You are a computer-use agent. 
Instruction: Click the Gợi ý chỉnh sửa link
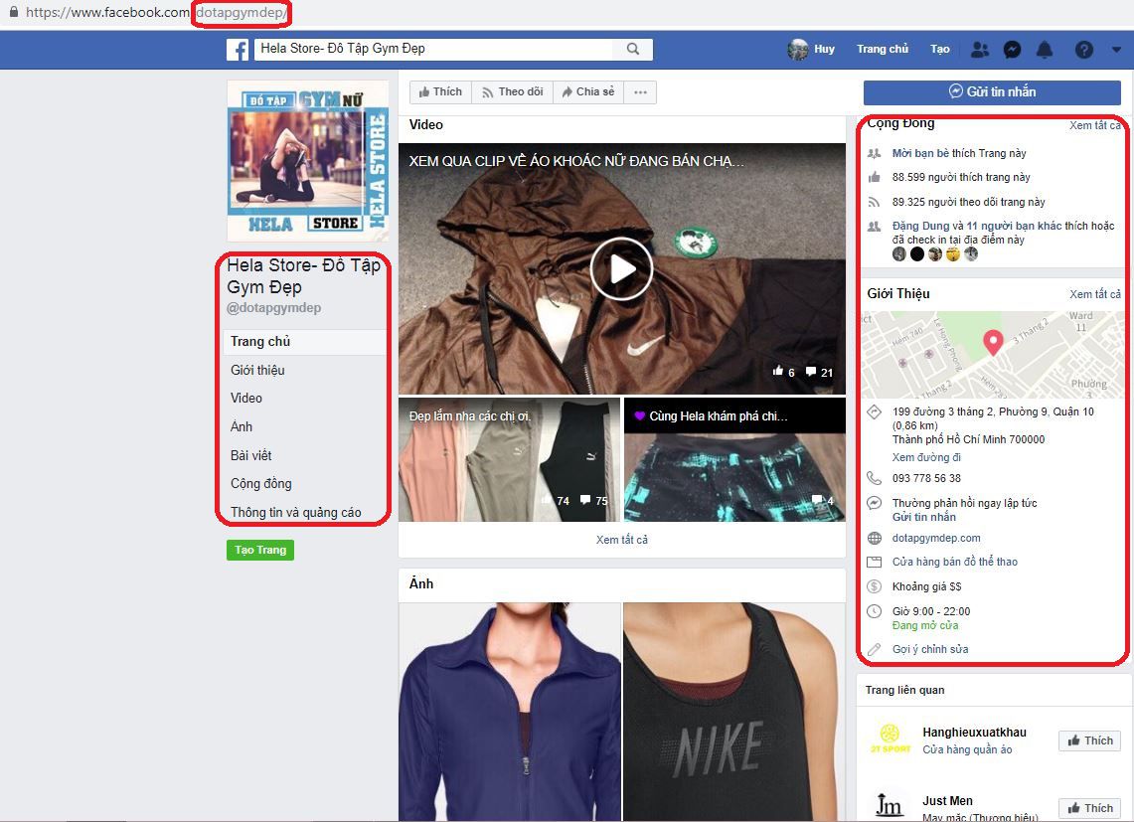[x=930, y=649]
